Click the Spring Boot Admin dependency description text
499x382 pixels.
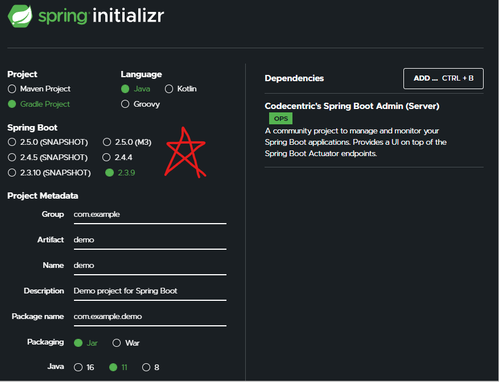pos(356,142)
